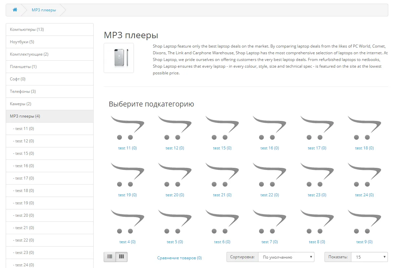Open the test 11 (0) subcategory link
This screenshot has width=397, height=268.
coord(127,148)
